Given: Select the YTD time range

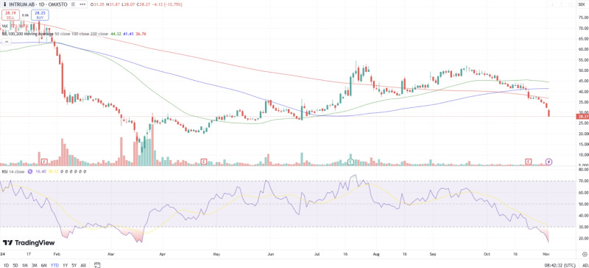Looking at the screenshot, I should [55, 265].
